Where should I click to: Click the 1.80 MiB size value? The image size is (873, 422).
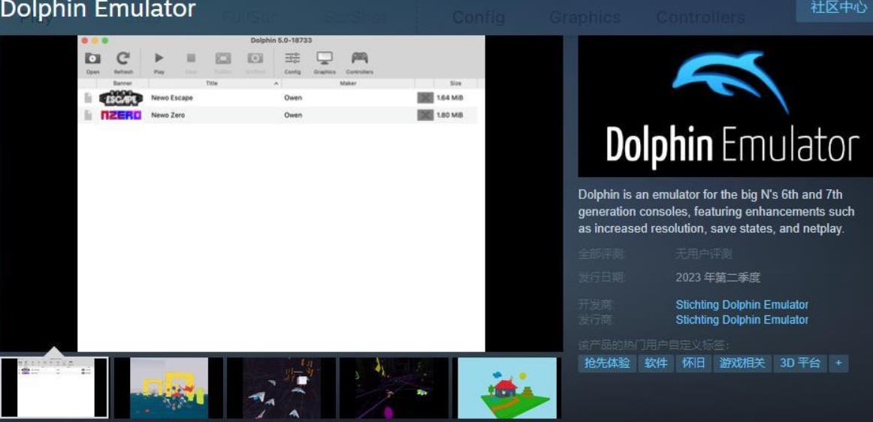pos(449,115)
